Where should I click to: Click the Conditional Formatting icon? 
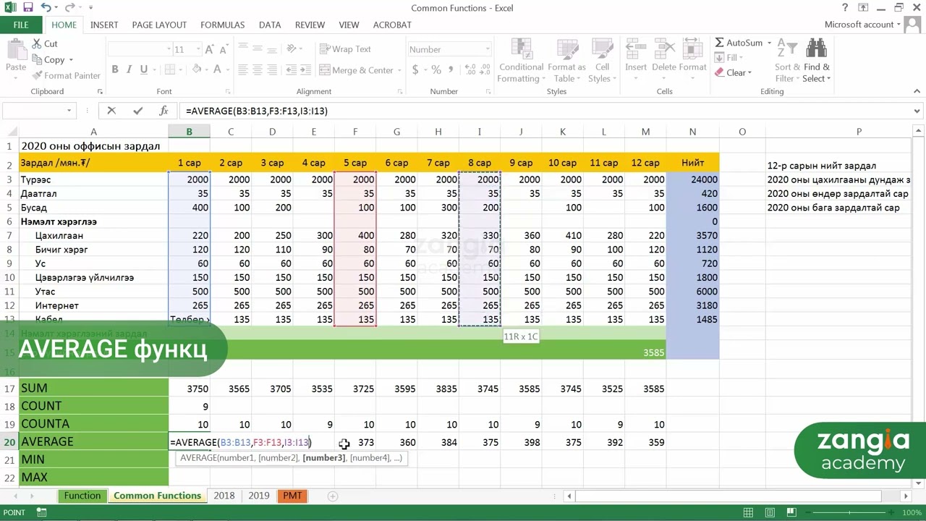521,49
